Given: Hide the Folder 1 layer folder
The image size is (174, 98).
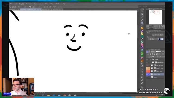Looking at the screenshot, I should (147, 59).
